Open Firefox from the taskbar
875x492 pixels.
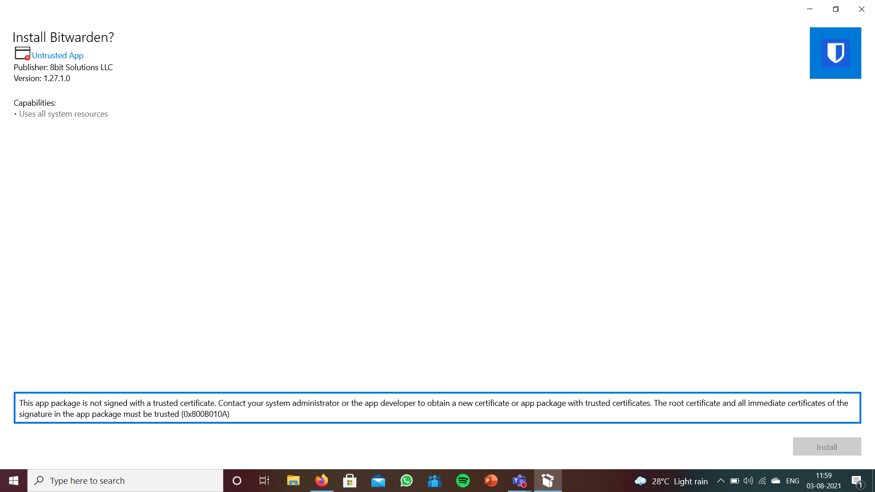321,481
